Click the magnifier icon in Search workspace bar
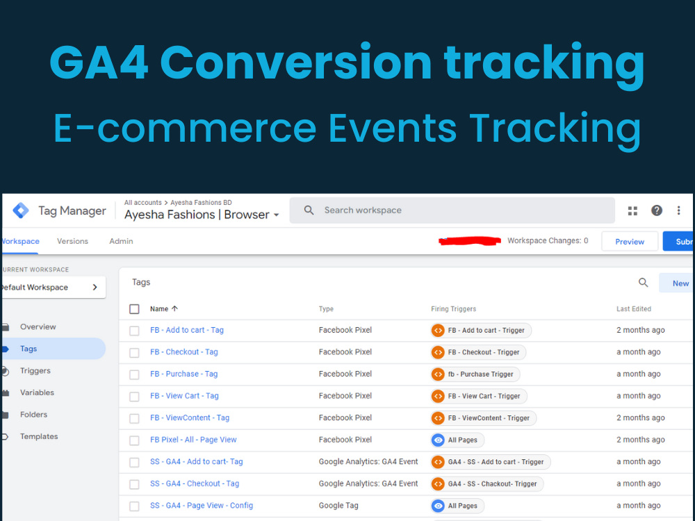Image resolution: width=695 pixels, height=521 pixels. point(309,210)
